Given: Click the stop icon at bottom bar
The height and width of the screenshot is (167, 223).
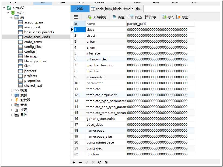Looking at the screenshot, I should tap(106, 162).
